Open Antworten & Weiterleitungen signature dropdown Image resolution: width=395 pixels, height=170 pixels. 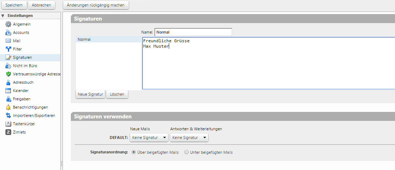click(189, 138)
